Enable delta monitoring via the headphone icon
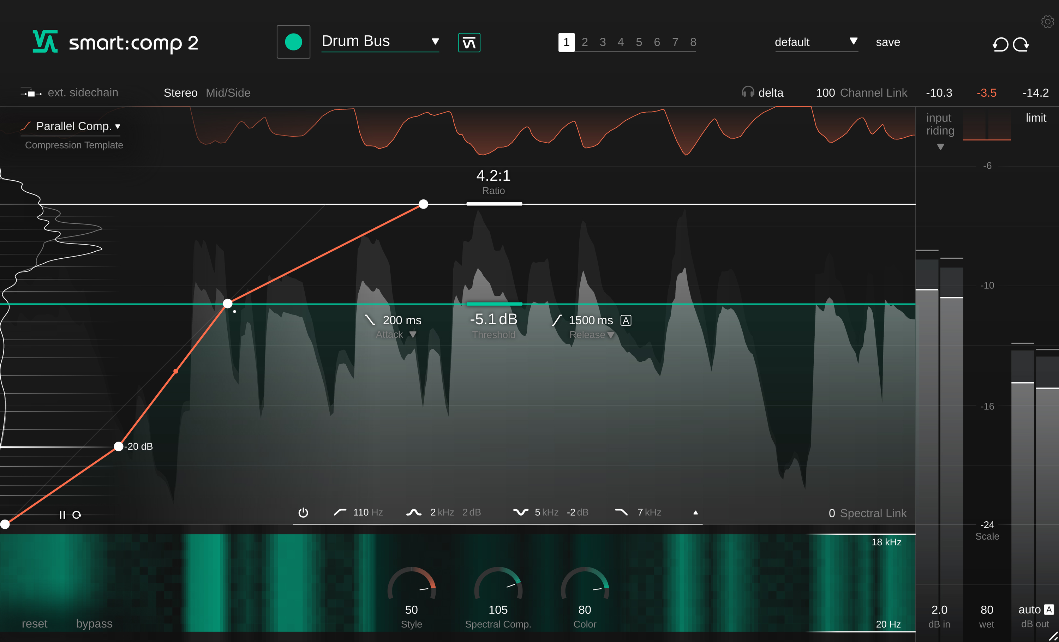 click(x=748, y=92)
